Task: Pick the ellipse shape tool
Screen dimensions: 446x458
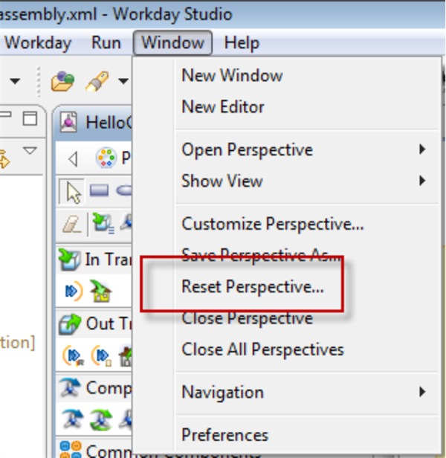Action: (124, 191)
